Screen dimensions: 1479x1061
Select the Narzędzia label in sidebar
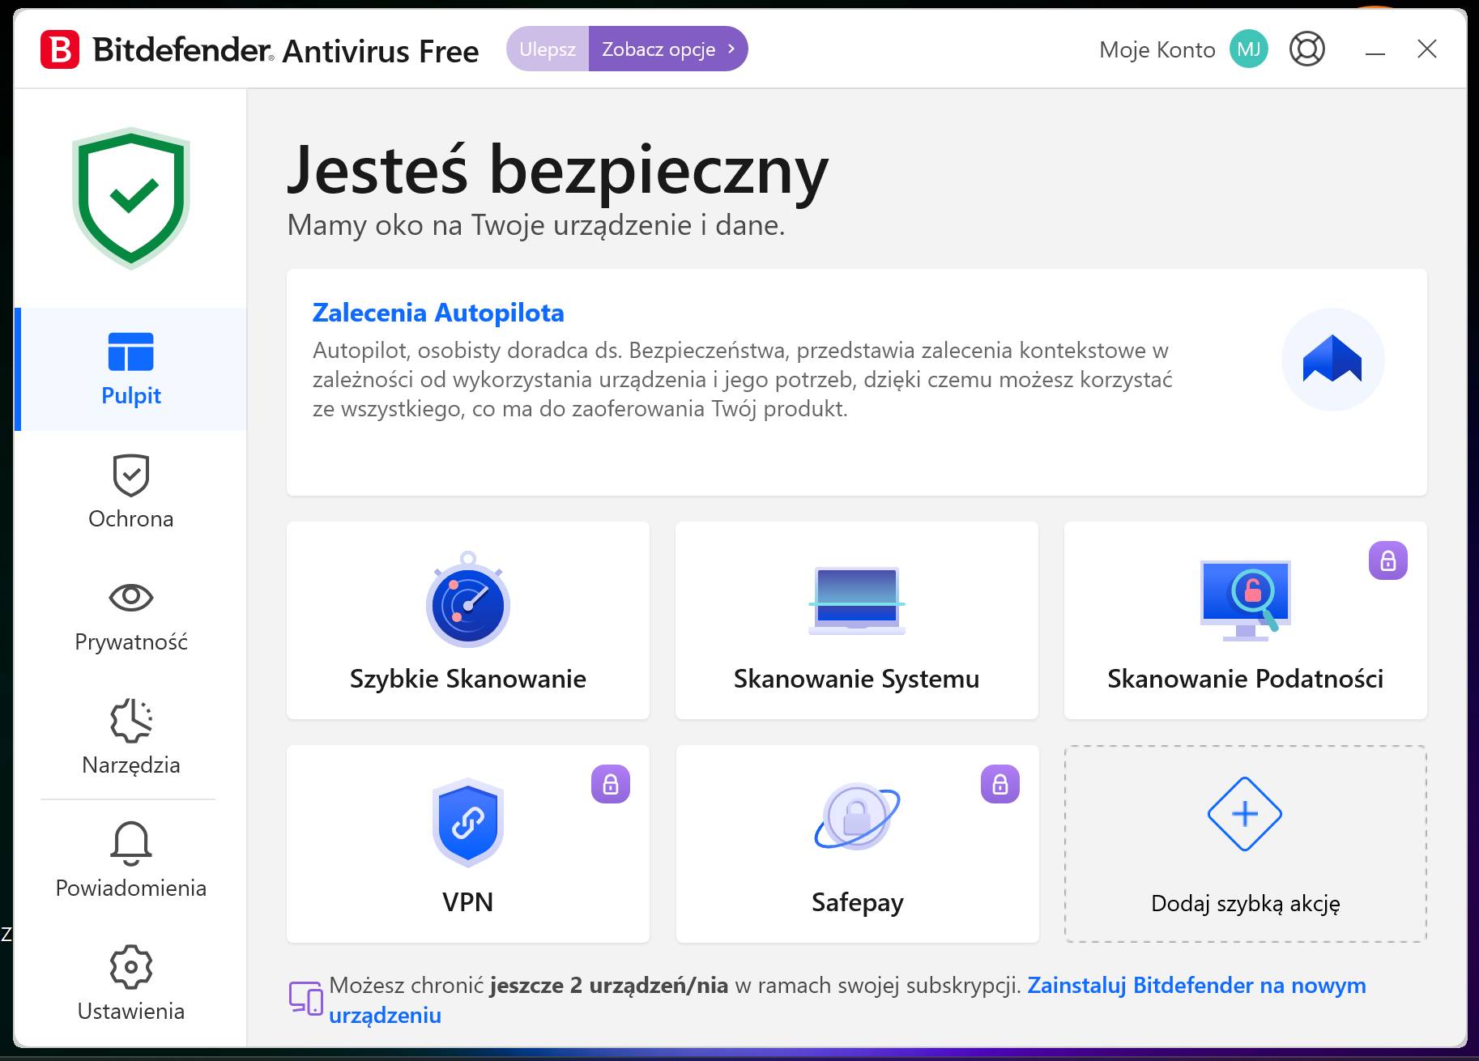[130, 765]
